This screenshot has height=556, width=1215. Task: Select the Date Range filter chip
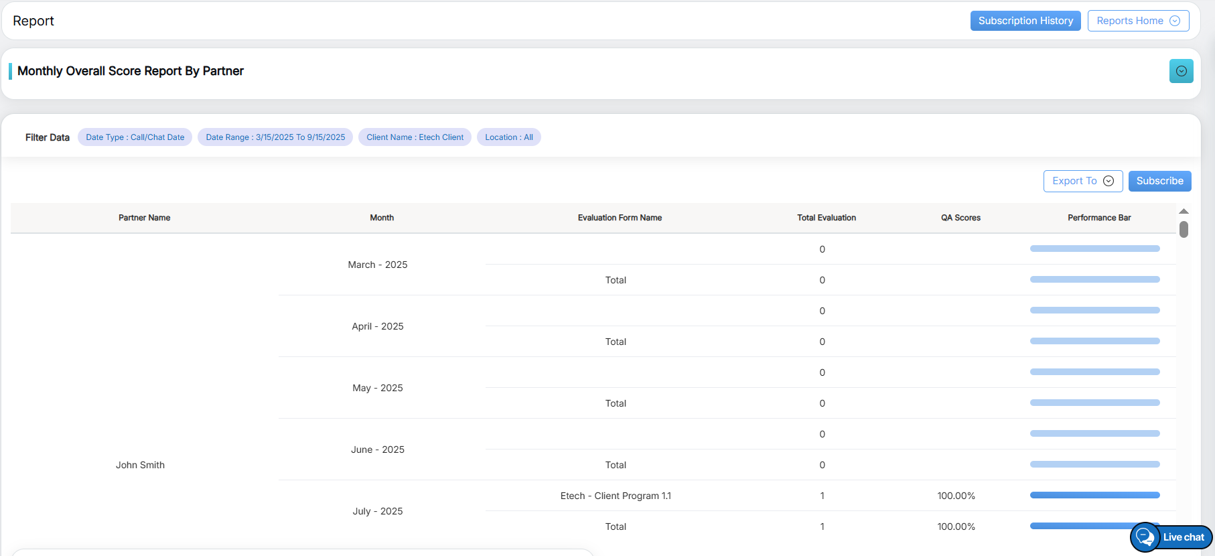tap(275, 137)
